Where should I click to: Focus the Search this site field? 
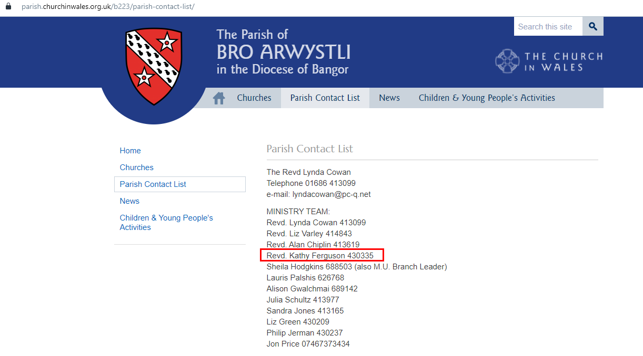click(x=548, y=26)
